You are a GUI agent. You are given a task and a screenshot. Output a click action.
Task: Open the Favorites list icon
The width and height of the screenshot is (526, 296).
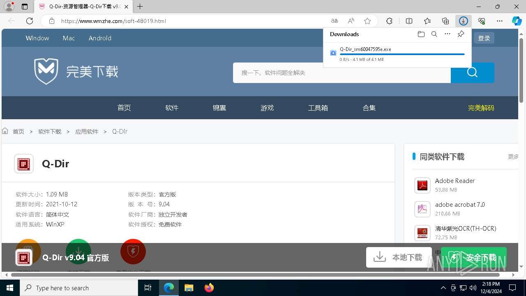coord(427,21)
